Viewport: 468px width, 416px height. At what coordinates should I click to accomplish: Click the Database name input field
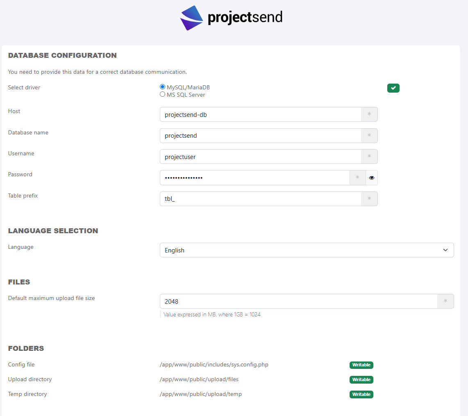point(260,136)
